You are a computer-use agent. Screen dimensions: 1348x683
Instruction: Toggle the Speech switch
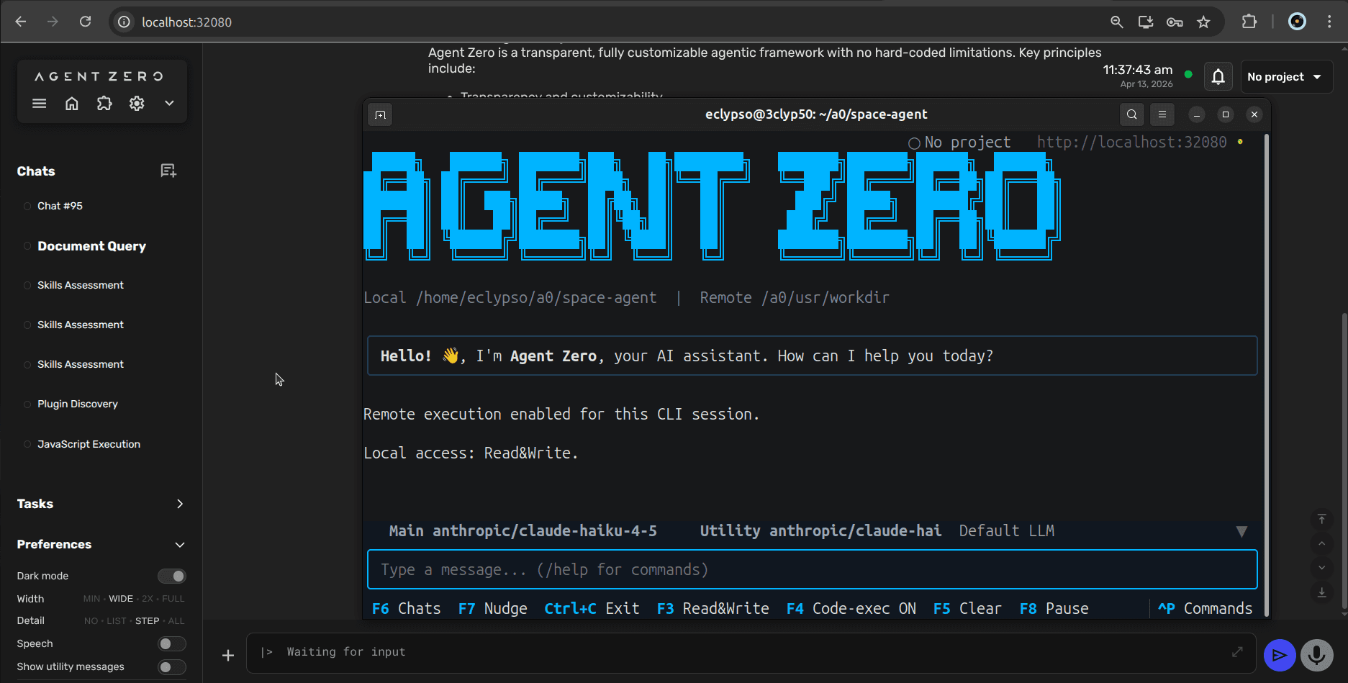172,643
